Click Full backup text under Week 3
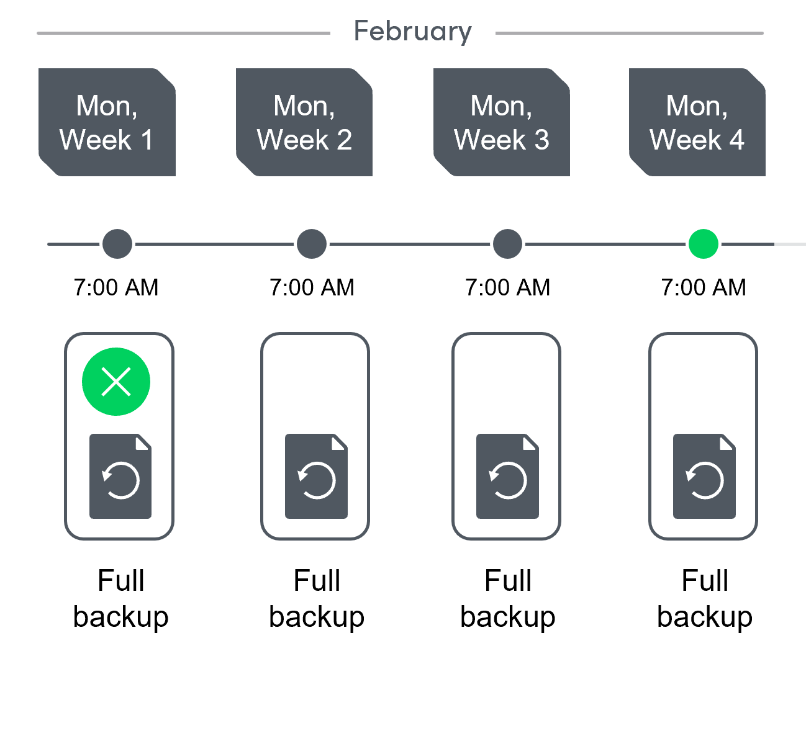Viewport: 806px width, 741px height. (x=508, y=598)
